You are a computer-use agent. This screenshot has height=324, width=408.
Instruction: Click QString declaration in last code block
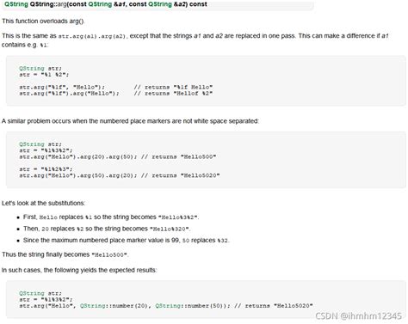pos(32,293)
